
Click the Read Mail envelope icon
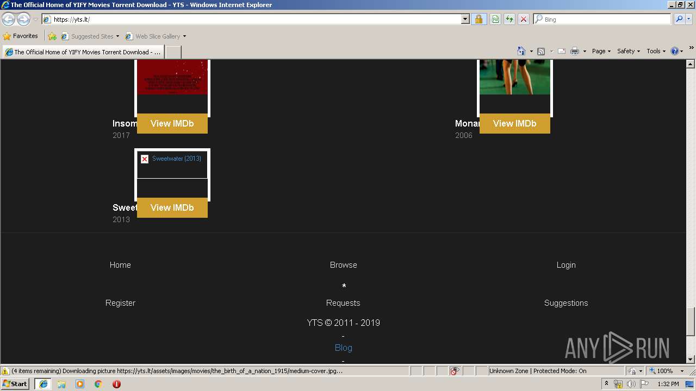tap(562, 51)
